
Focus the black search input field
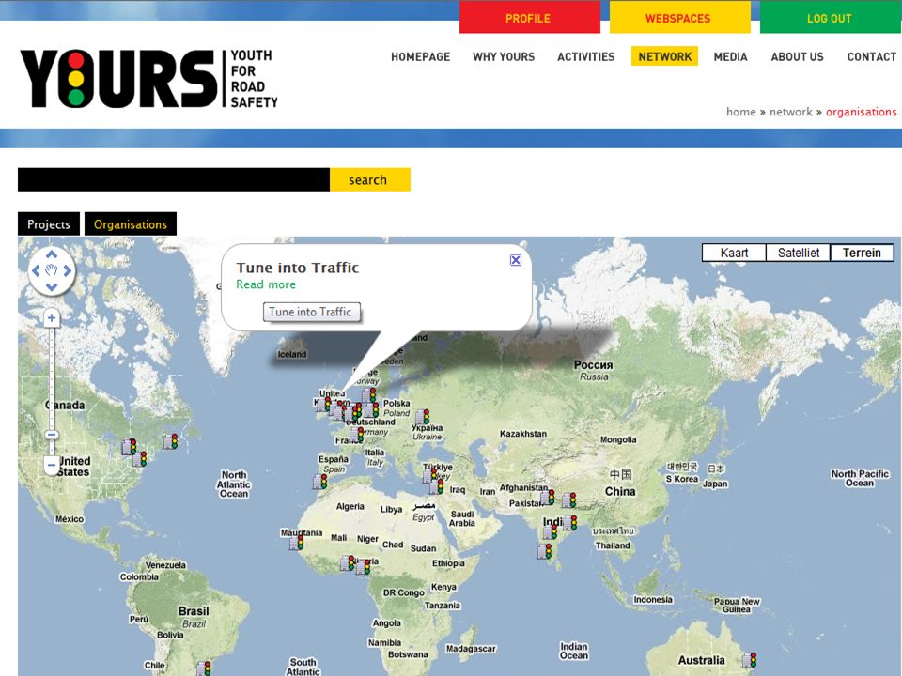coord(174,179)
